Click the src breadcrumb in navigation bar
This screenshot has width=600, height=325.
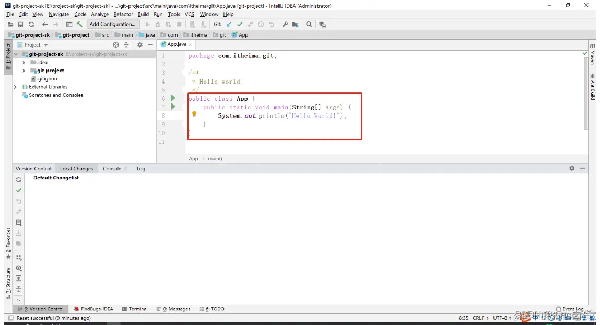[x=102, y=35]
